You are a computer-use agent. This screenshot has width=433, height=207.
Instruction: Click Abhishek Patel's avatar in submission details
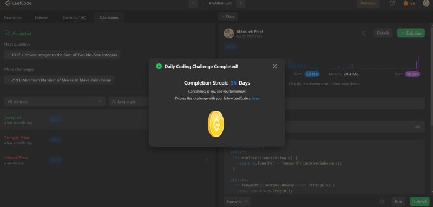coord(228,34)
